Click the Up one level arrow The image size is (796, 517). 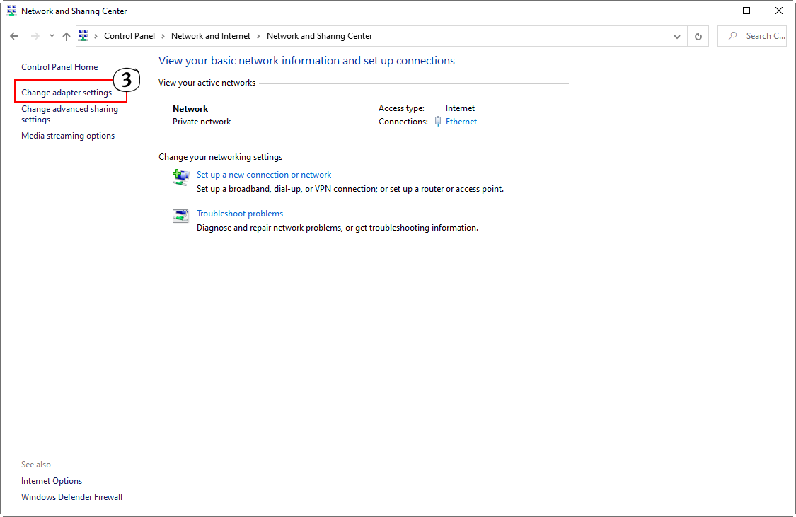(x=67, y=36)
